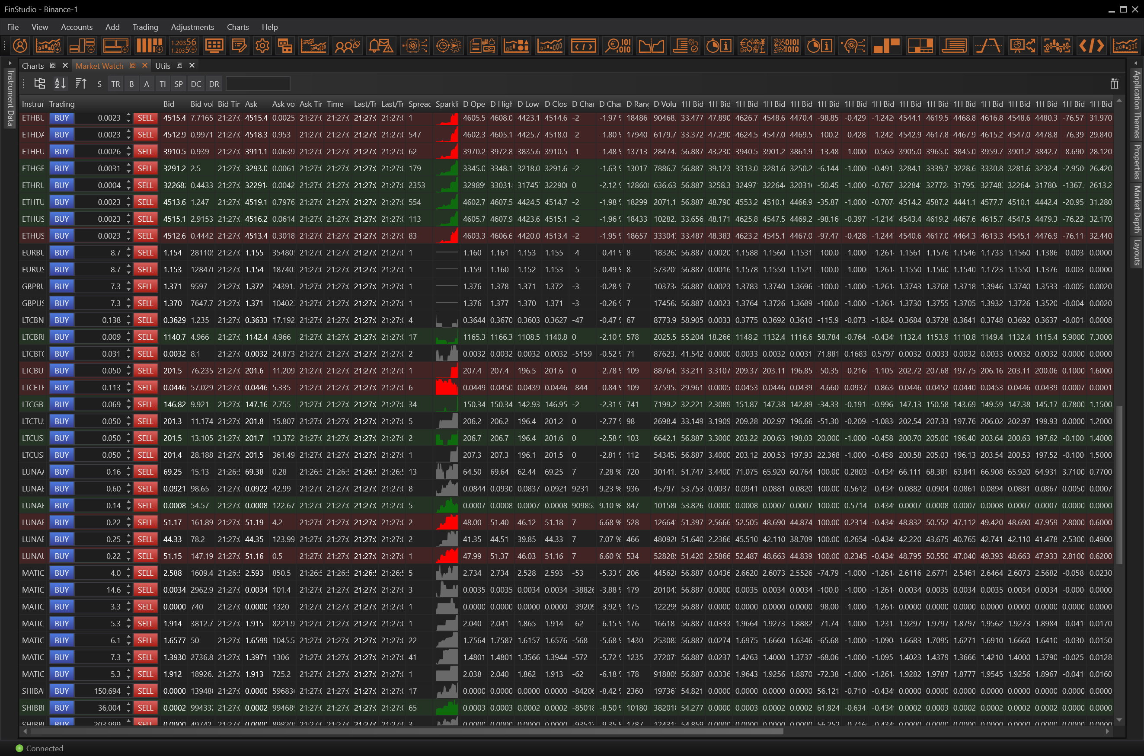This screenshot has height=756, width=1144.
Task: Toggle the TR column group button
Action: [x=116, y=84]
